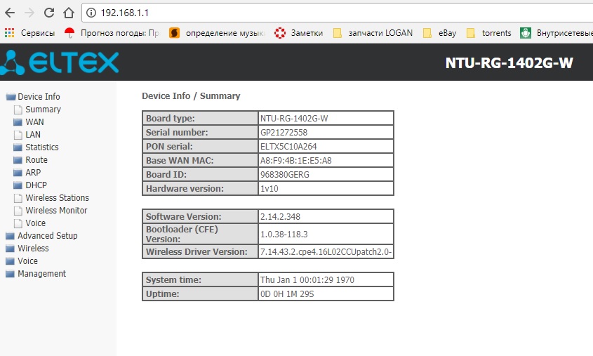Screen dimensions: 593x356
Task: Open the Summary page
Action: (x=43, y=110)
